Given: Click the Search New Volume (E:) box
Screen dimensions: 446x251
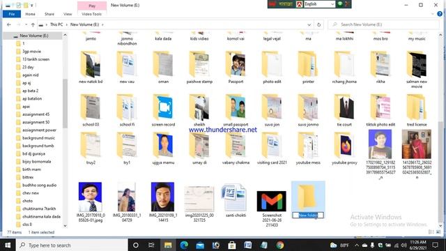Looking at the screenshot, I should pos(383,24).
